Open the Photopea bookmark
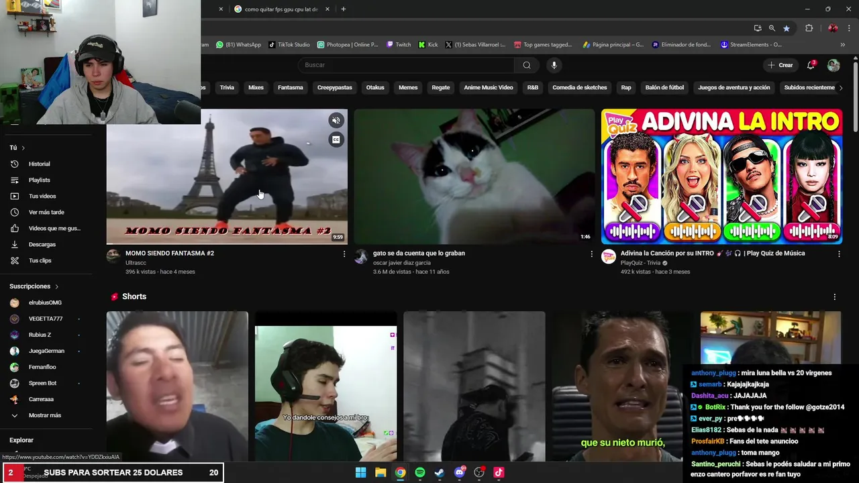Viewport: 859px width, 483px height. coord(348,45)
